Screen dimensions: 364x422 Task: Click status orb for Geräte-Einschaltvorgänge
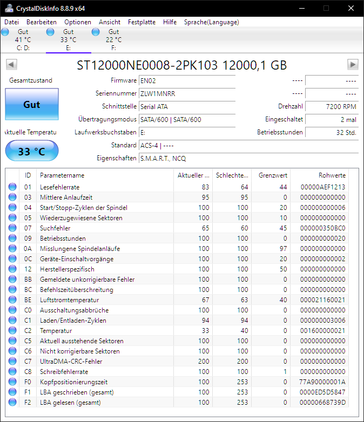(x=12, y=258)
